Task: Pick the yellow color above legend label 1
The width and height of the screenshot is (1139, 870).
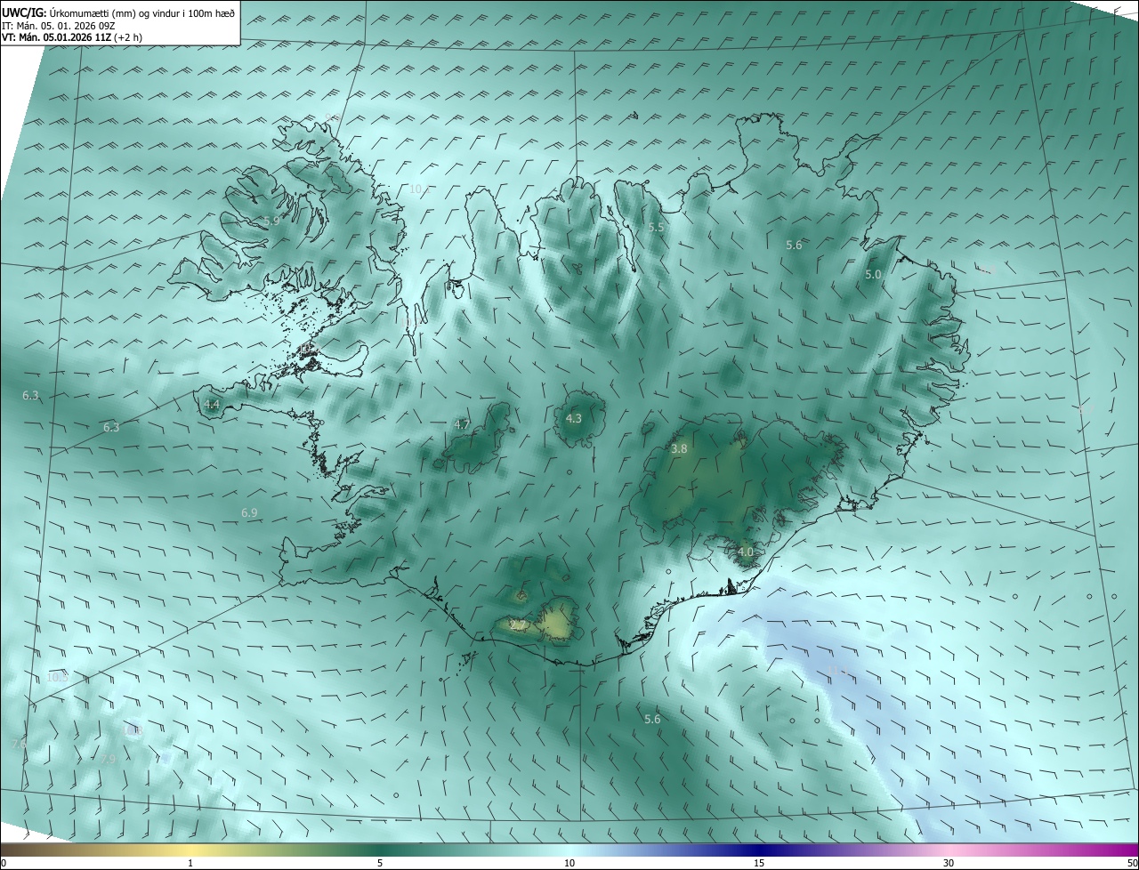Action: (x=190, y=850)
